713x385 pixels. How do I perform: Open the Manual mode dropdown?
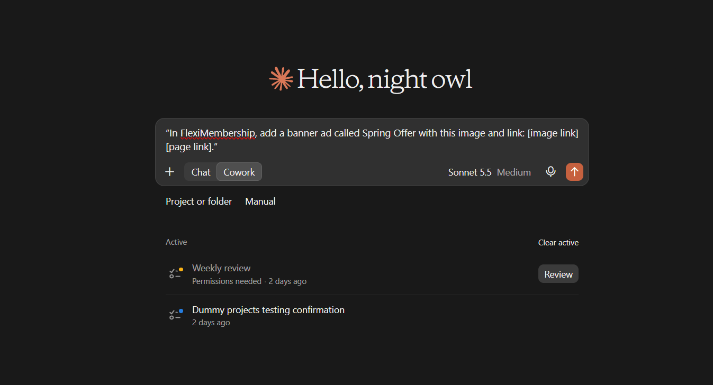coord(260,201)
